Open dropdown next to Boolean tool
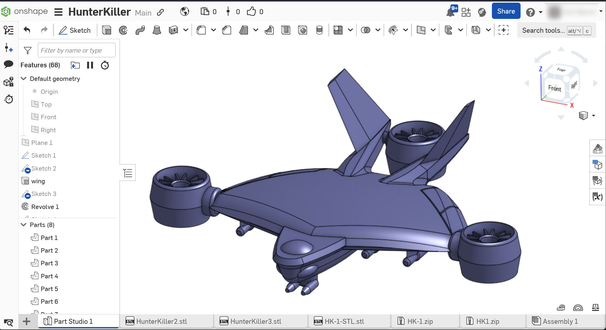The image size is (606, 330). pos(378,30)
